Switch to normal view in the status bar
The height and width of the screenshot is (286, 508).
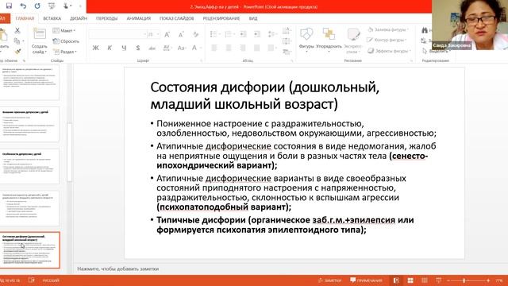(x=396, y=280)
